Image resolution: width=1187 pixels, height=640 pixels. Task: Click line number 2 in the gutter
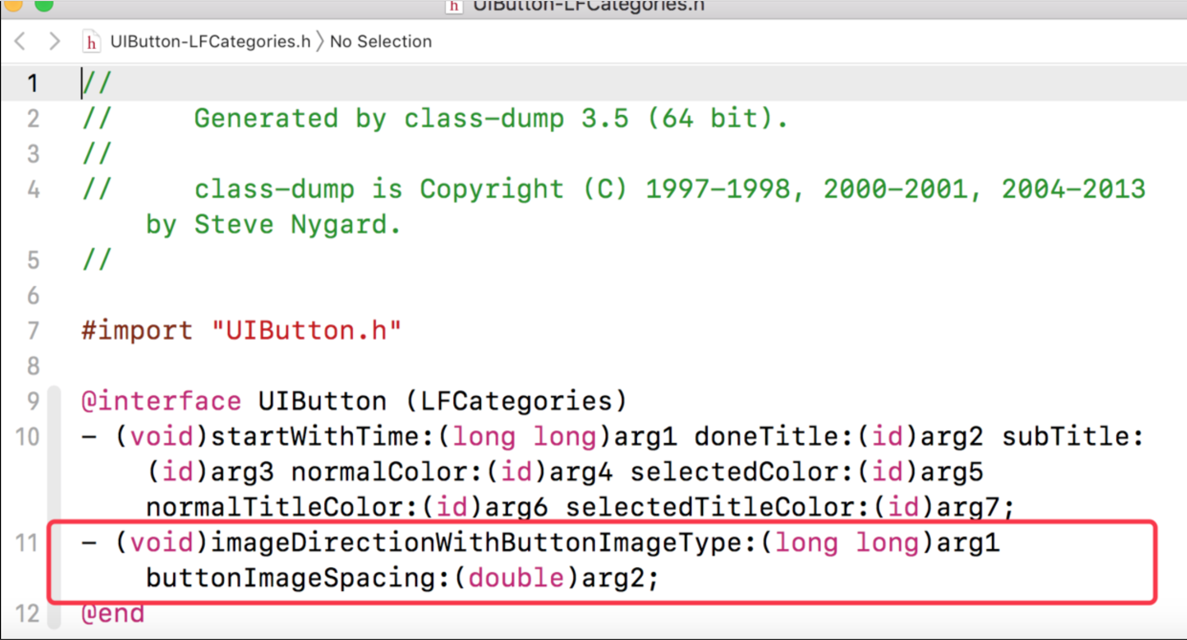pyautogui.click(x=33, y=118)
